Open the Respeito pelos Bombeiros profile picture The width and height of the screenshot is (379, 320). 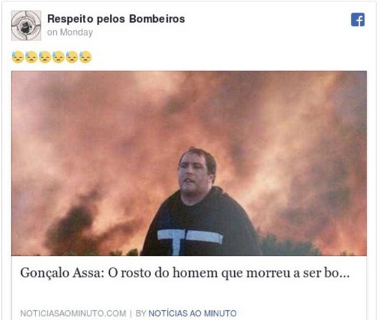click(x=26, y=26)
